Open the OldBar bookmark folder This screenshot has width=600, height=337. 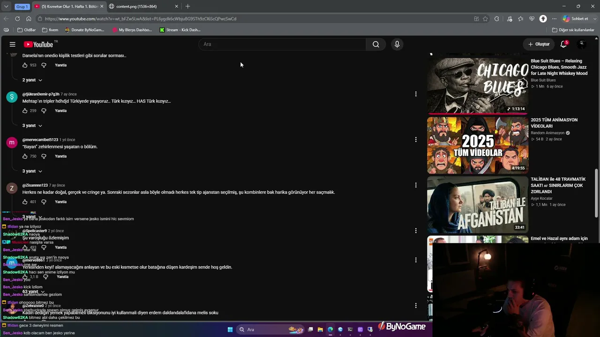click(27, 30)
